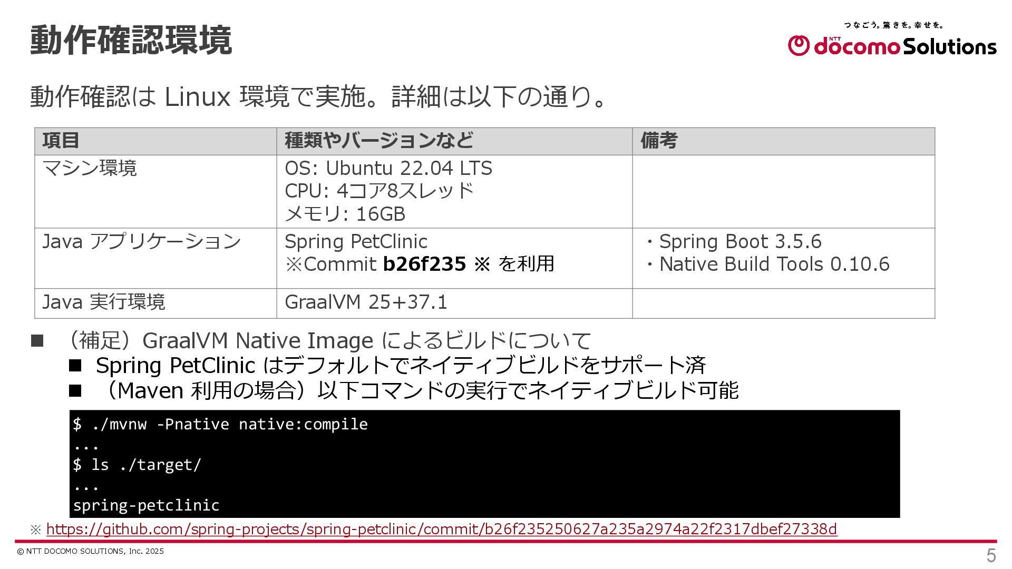Viewport: 1012px width, 569px height.
Task: Click the GraalVM 25+37.1 cell
Action: 366,302
